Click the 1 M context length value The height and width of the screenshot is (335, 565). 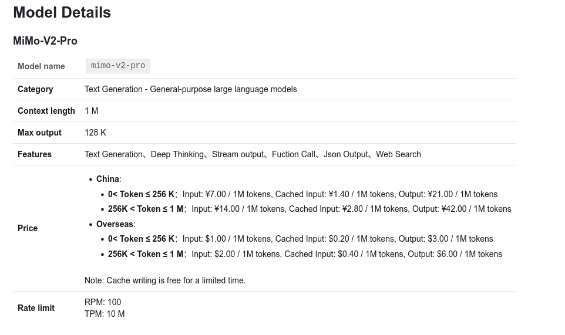(91, 111)
